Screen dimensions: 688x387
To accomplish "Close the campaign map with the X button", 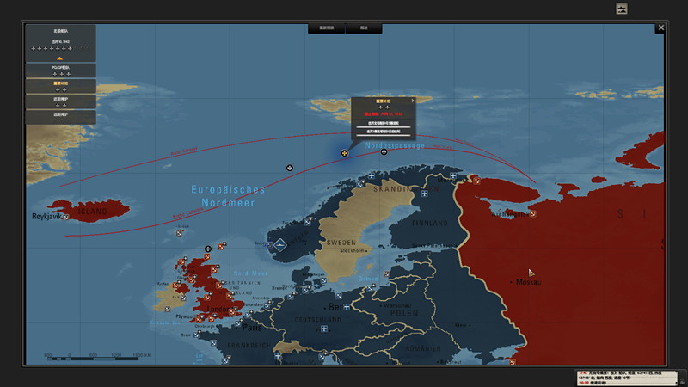I will click(x=660, y=28).
